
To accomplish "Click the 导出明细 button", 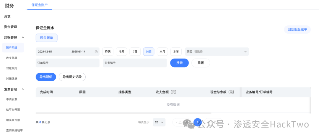I will click(46, 77).
